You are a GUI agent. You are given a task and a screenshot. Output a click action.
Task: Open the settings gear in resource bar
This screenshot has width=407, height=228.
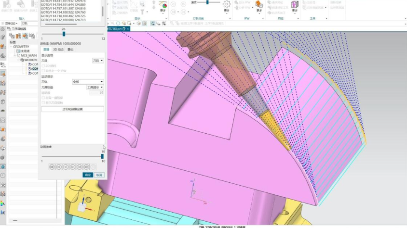click(x=3, y=29)
